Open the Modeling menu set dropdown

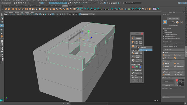tap(6, 3)
